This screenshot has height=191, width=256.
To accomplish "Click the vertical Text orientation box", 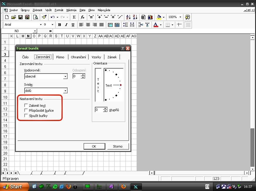I will 98,85.
